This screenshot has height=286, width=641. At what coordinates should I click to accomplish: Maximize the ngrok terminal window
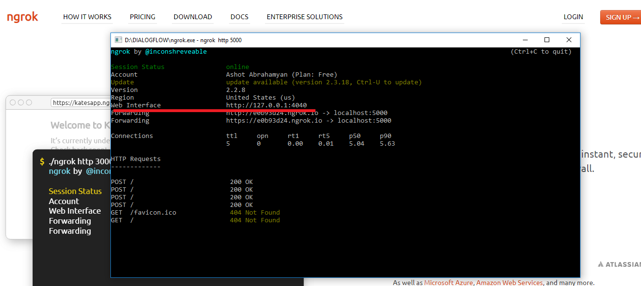pos(546,40)
